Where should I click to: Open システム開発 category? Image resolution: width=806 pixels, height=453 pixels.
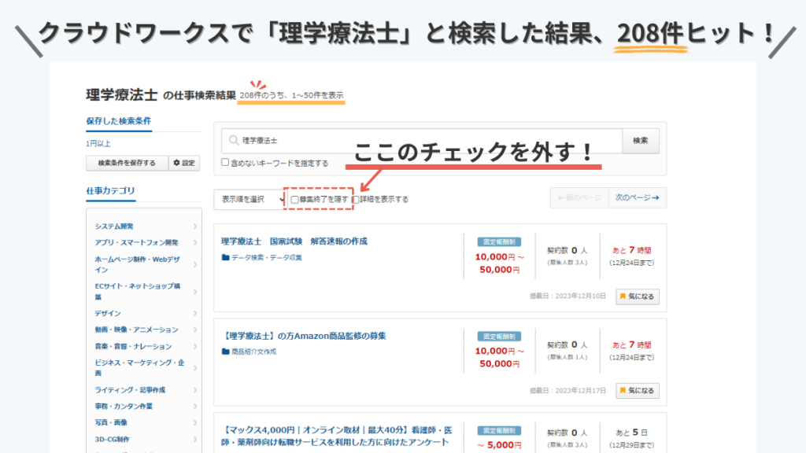click(x=114, y=226)
